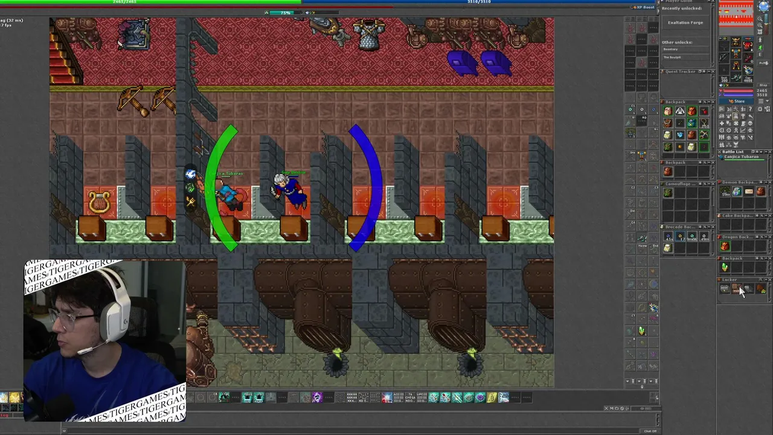Click the compass rose above the minimap controls
The image size is (773, 435).
764,6
